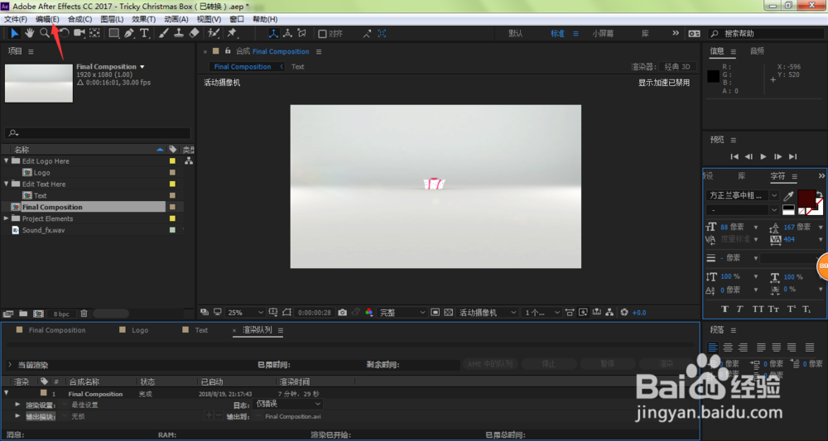828x441 pixels.
Task: Pick a color with the eyedropper
Action: point(788,196)
